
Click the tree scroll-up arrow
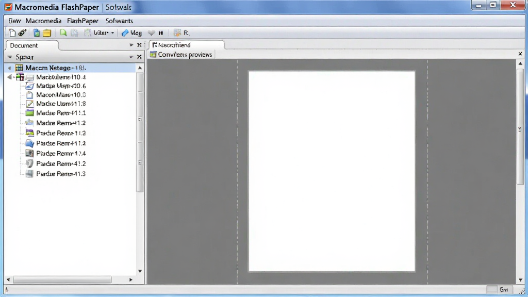click(140, 68)
